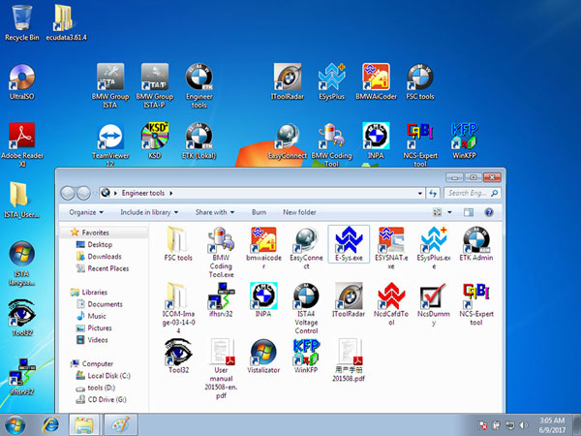Viewport: 581px width, 436px height.
Task: Expand address bar history dropdown arrow
Action: [420, 193]
